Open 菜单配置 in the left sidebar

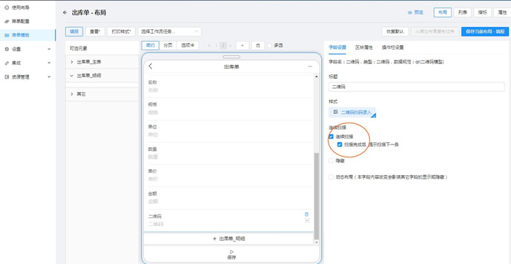click(x=17, y=21)
